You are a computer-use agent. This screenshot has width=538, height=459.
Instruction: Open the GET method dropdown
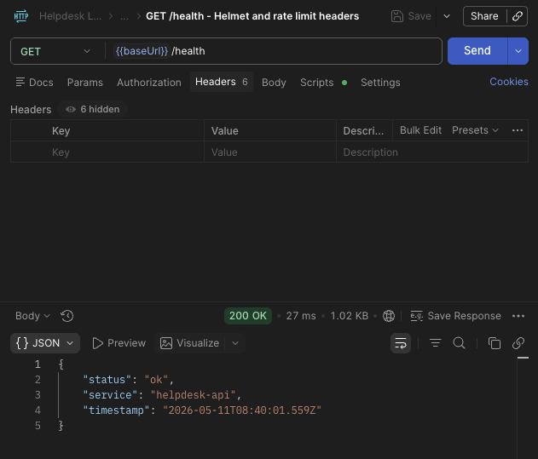[x=55, y=51]
